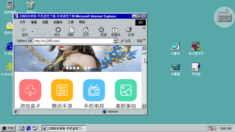Expand the address bar dropdown arrow
Image resolution: width=235 pixels, height=132 pixels.
[x=115, y=41]
